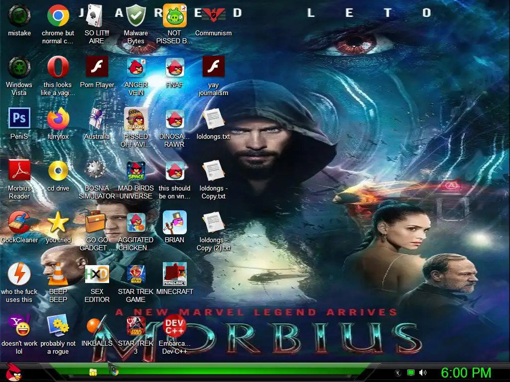Open 'BOSNIA SIMULATOR' minesweeper mine icon
The image size is (510, 382).
tap(96, 170)
